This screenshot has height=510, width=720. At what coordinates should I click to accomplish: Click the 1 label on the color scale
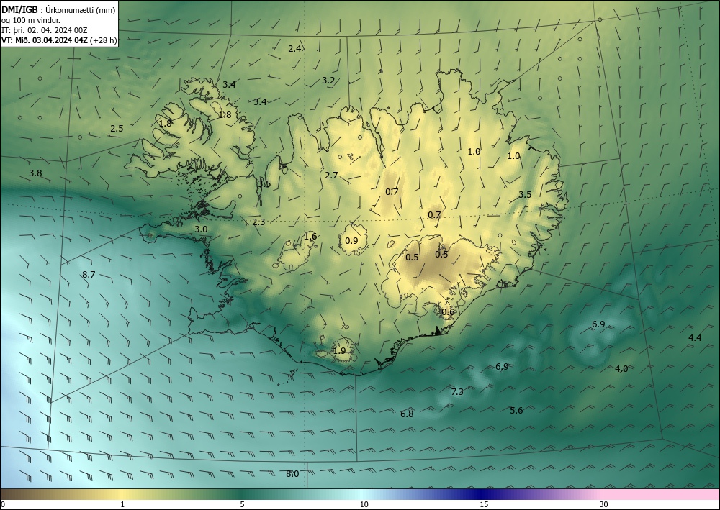122,505
